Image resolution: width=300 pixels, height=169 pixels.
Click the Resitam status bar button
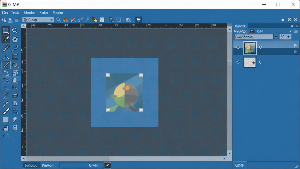click(48, 165)
